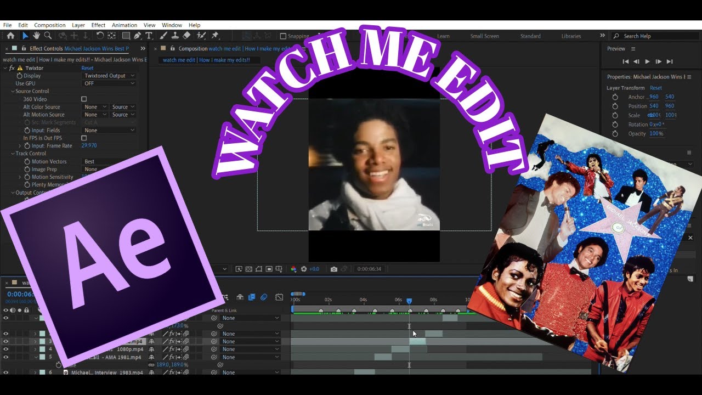Select the Roto Brush tool
The height and width of the screenshot is (395, 702).
201,36
